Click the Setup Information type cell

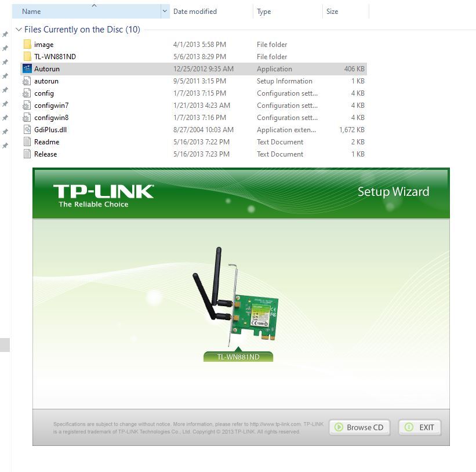point(285,81)
